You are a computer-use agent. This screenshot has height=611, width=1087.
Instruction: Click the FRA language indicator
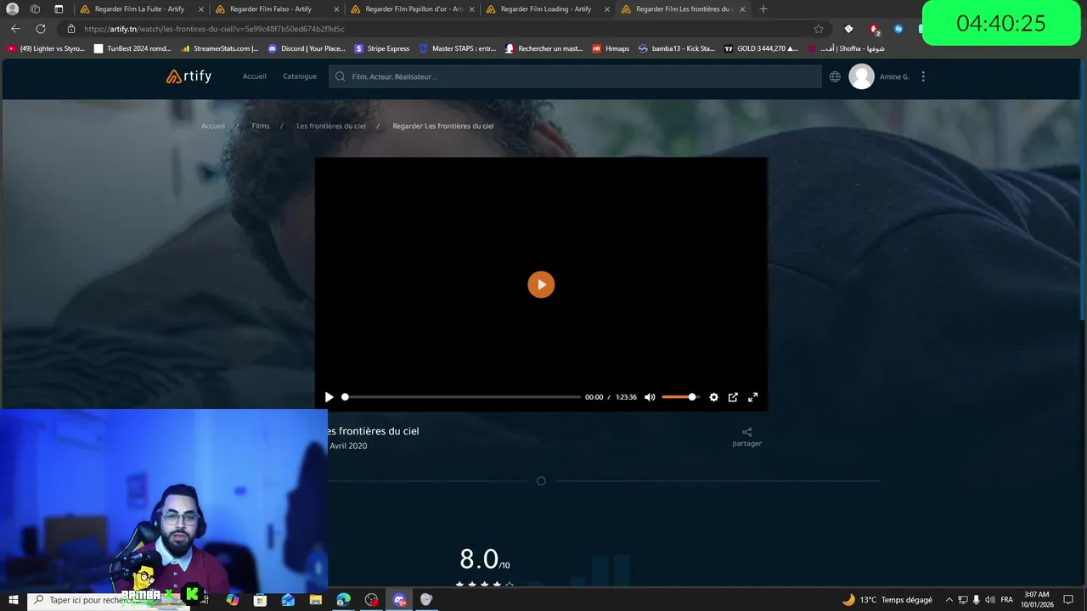point(1007,600)
